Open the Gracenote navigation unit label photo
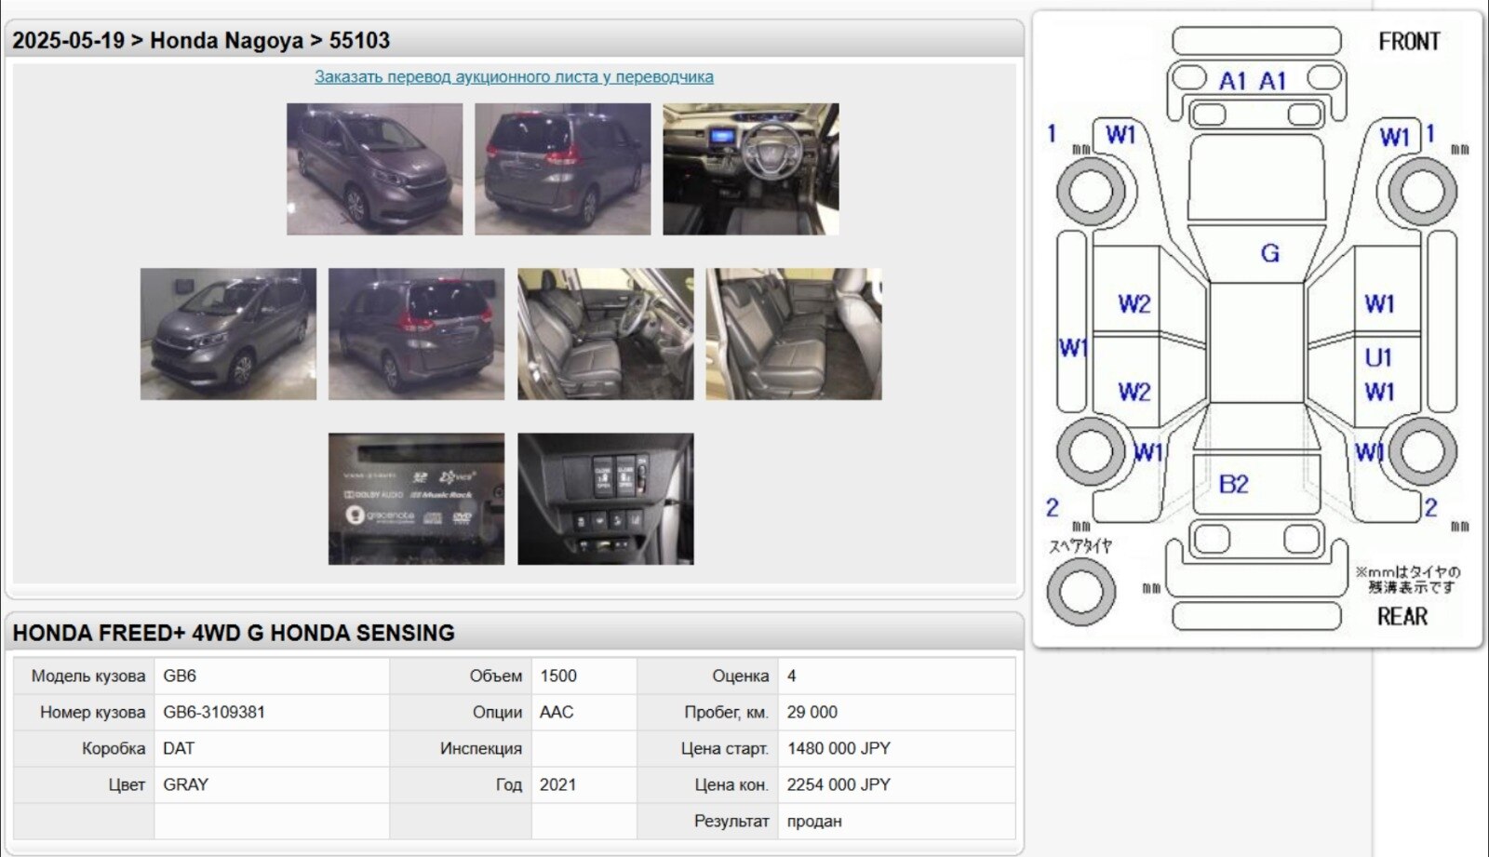 click(x=416, y=499)
